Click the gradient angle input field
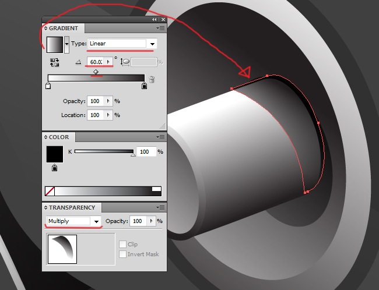The height and width of the screenshot is (290, 379). click(x=96, y=62)
